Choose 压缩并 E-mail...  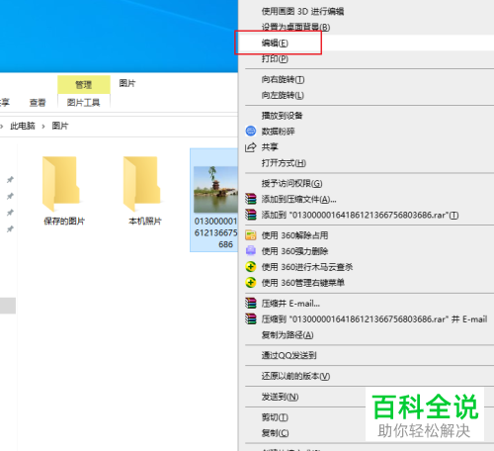tap(290, 304)
